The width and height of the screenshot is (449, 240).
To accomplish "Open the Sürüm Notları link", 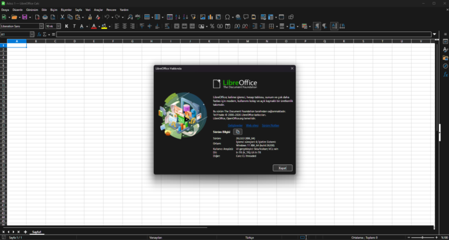I will (270, 125).
